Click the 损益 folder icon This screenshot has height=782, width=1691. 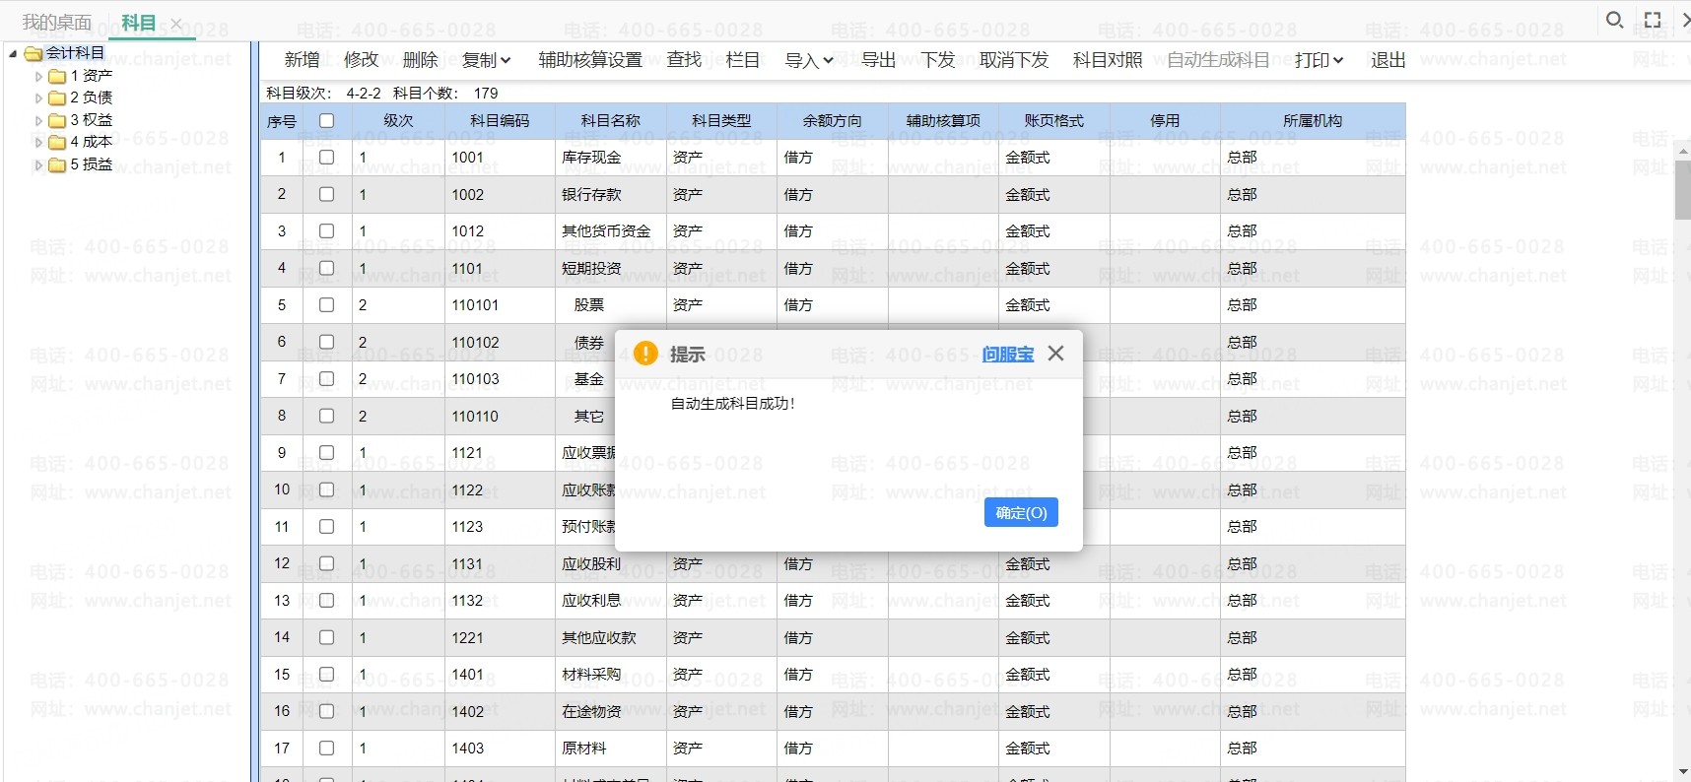[x=57, y=164]
